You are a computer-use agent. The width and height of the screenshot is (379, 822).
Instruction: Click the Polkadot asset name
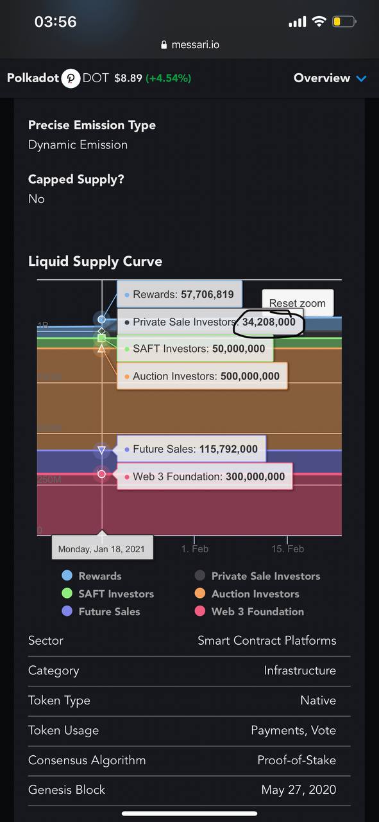(33, 78)
